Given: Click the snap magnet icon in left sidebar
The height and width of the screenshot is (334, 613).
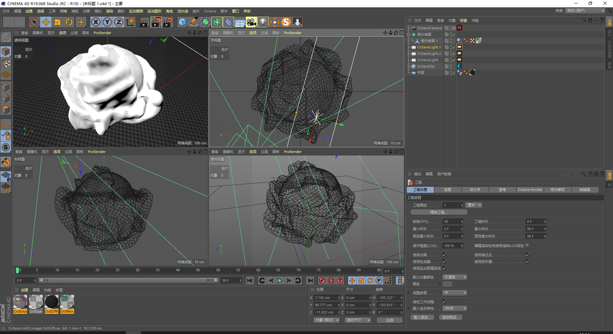Looking at the screenshot, I should pyautogui.click(x=6, y=161).
